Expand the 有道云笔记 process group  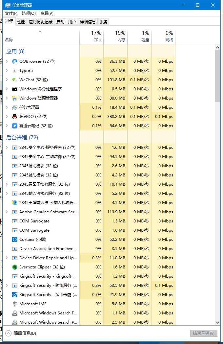[7, 126]
